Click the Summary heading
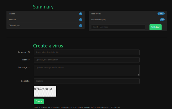 click(43, 7)
